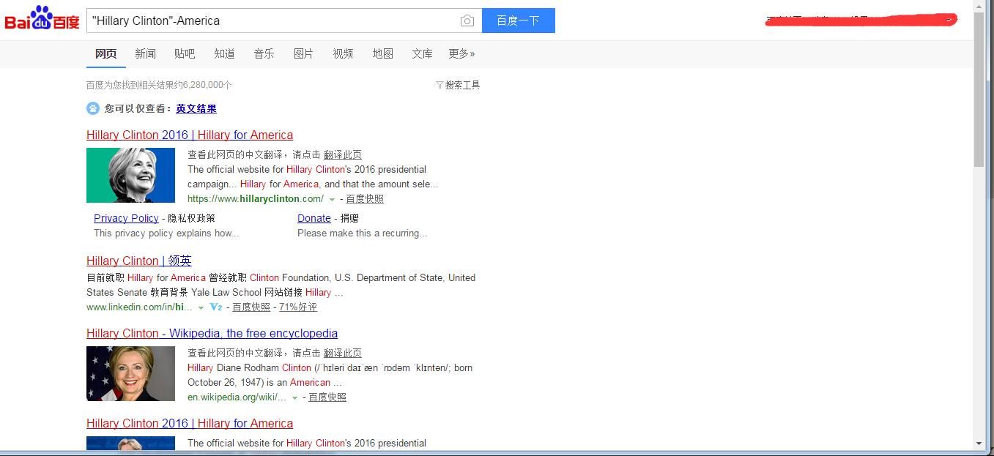This screenshot has width=994, height=456.
Task: Expand dropdown arrow next to hillaryclinton.com URL
Action: pos(332,199)
